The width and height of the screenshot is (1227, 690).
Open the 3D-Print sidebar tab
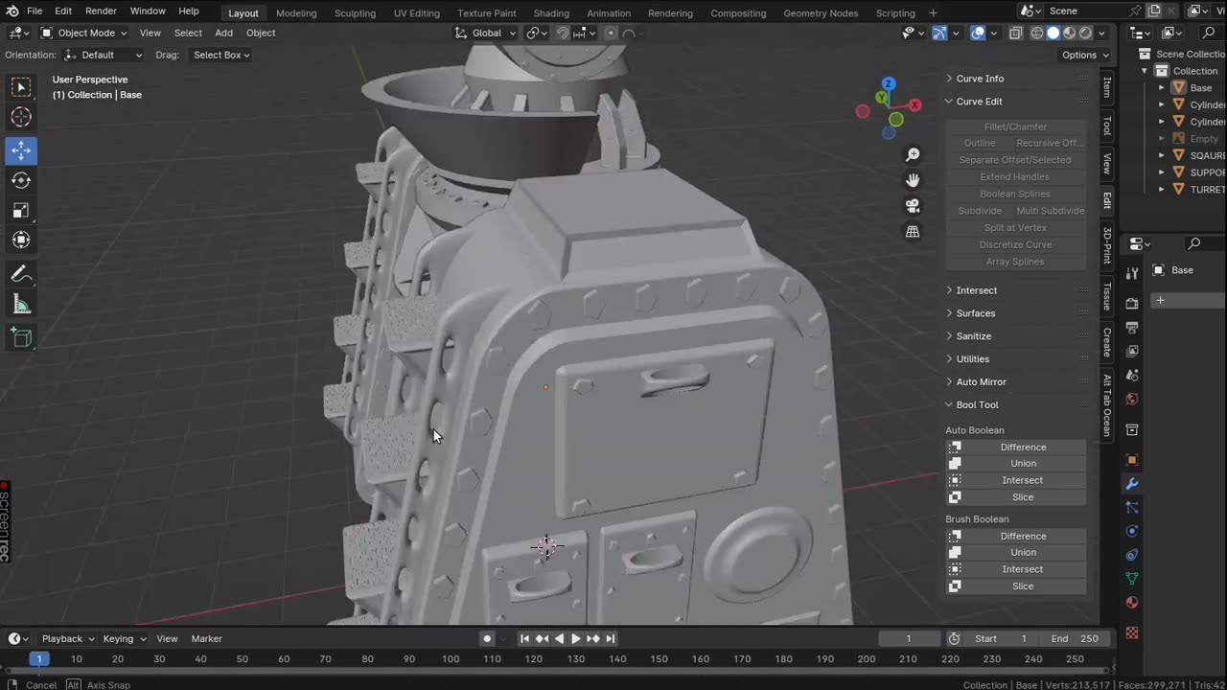coord(1107,244)
